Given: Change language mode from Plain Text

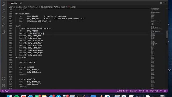Looking at the screenshot, I should tap(154, 91).
